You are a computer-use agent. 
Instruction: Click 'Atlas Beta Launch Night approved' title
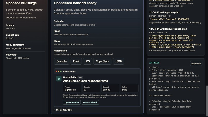coord(86,81)
